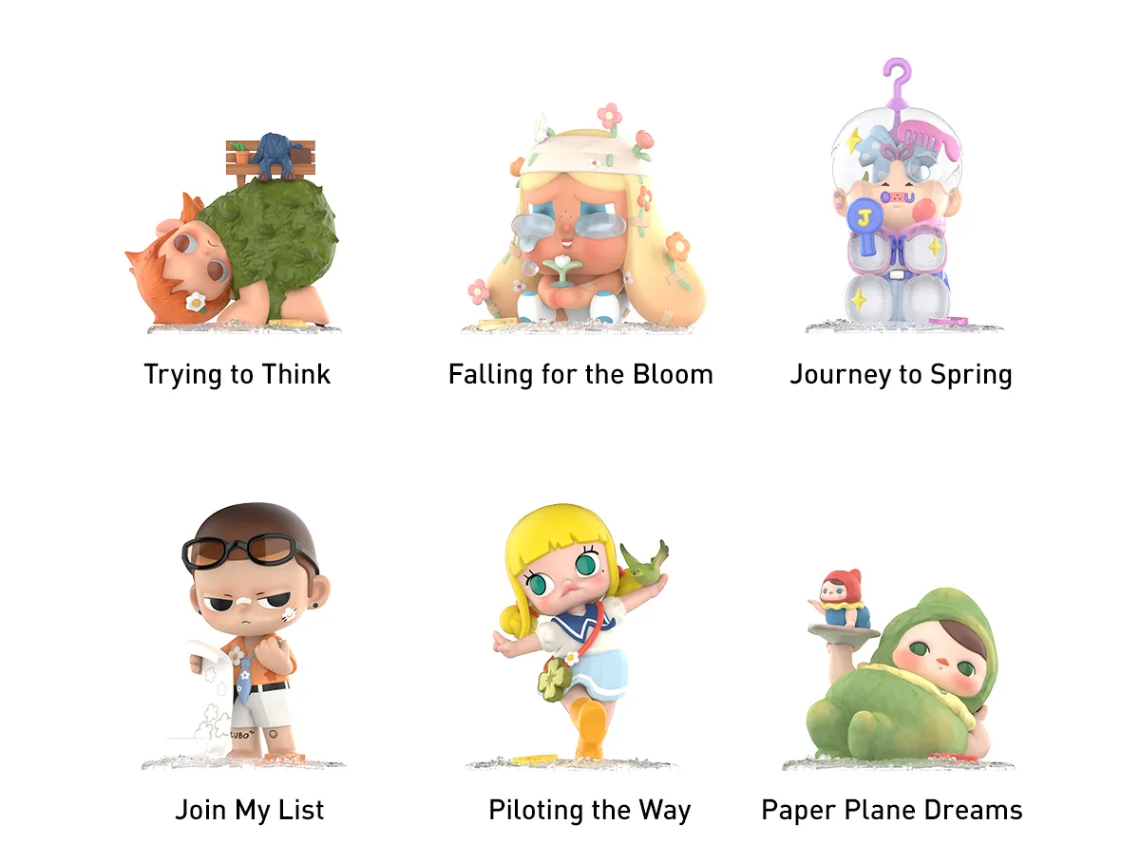Click the 'Falling for the Bloom' caption
1140x862 pixels.
click(580, 374)
